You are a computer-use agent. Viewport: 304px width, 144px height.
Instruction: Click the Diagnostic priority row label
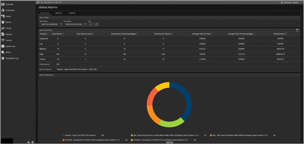point(44,39)
